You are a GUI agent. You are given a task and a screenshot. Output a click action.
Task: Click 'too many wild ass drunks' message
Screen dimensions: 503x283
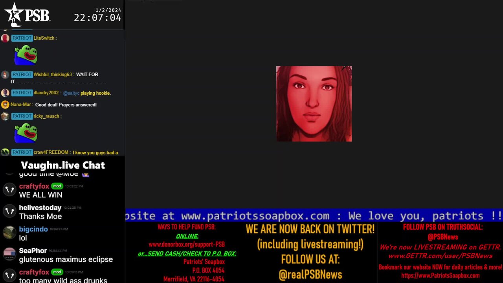click(x=63, y=280)
